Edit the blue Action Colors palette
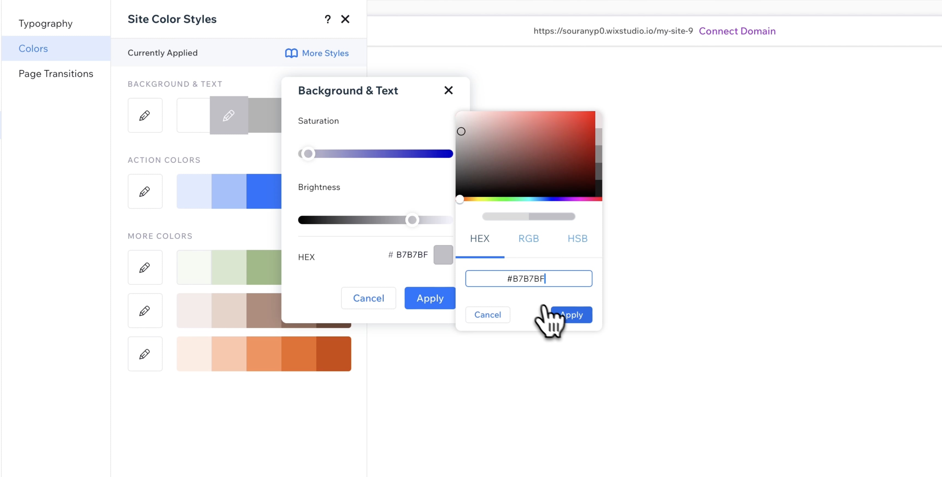Image resolution: width=942 pixels, height=477 pixels. pos(145,191)
